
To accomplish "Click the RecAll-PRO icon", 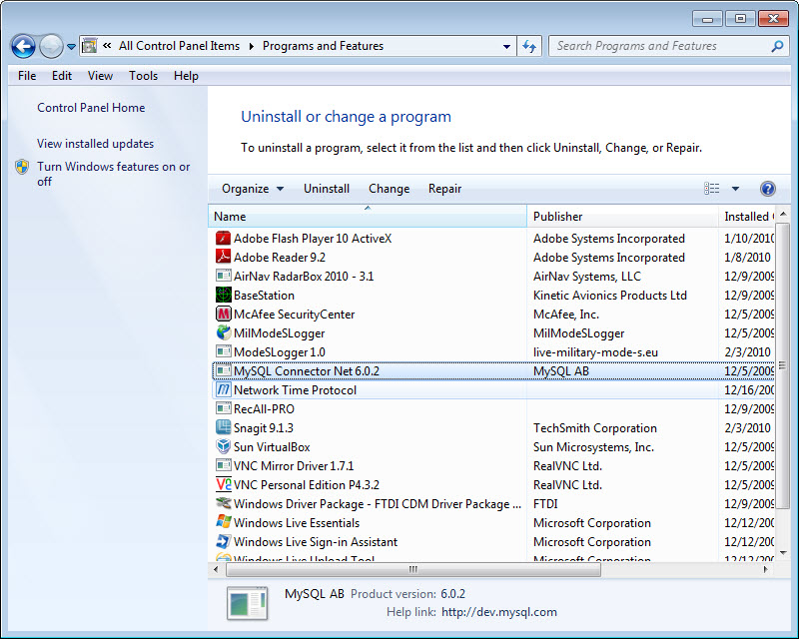I will coord(223,408).
